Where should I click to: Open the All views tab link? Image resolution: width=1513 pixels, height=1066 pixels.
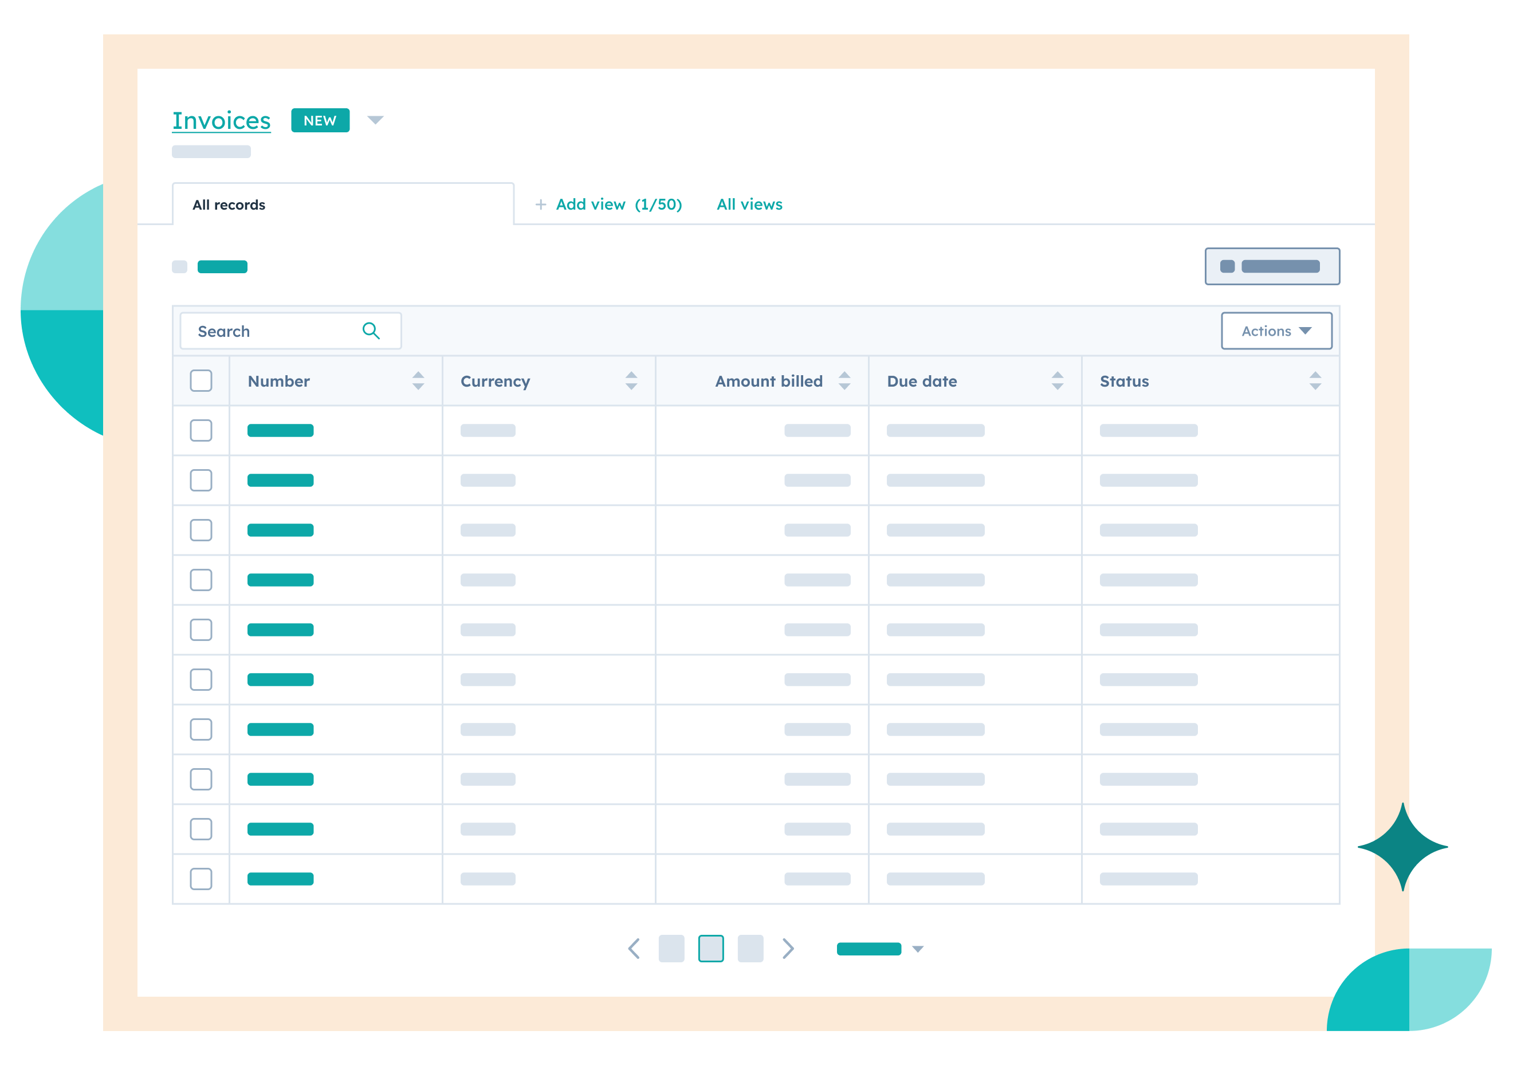749,204
